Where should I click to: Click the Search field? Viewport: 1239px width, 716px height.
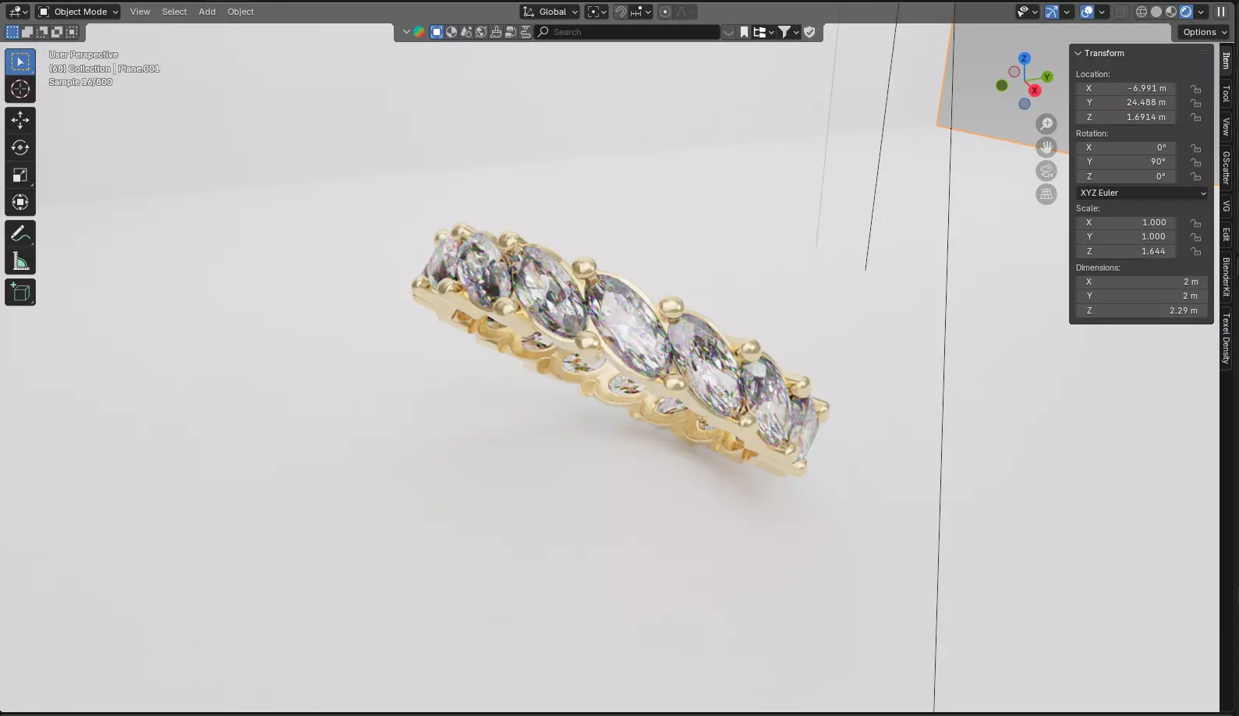coord(627,32)
